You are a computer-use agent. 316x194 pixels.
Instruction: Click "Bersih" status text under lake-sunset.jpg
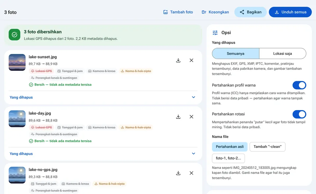[63, 85]
